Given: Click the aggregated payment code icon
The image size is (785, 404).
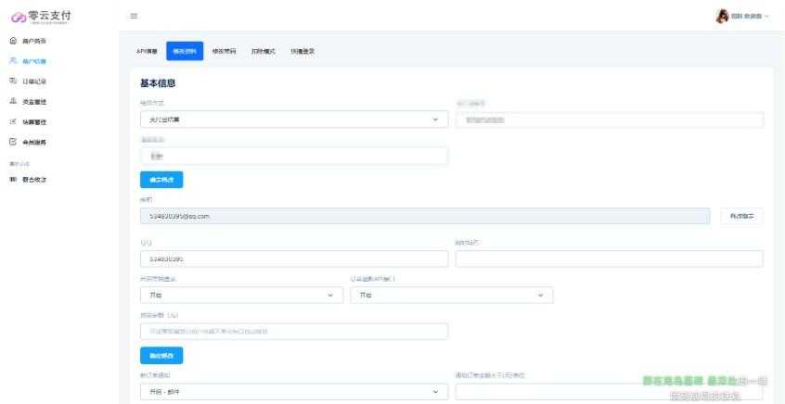Looking at the screenshot, I should pos(13,179).
